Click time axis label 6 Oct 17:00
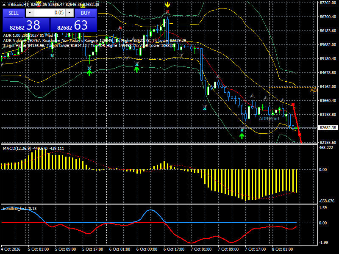This screenshot has width=339, height=254. pyautogui.click(x=174, y=249)
